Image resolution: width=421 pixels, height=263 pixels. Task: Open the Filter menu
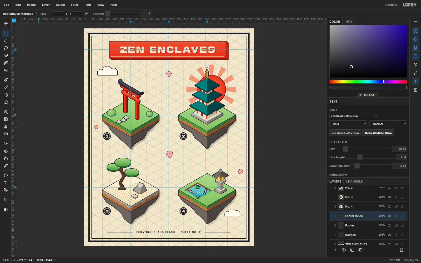[75, 5]
